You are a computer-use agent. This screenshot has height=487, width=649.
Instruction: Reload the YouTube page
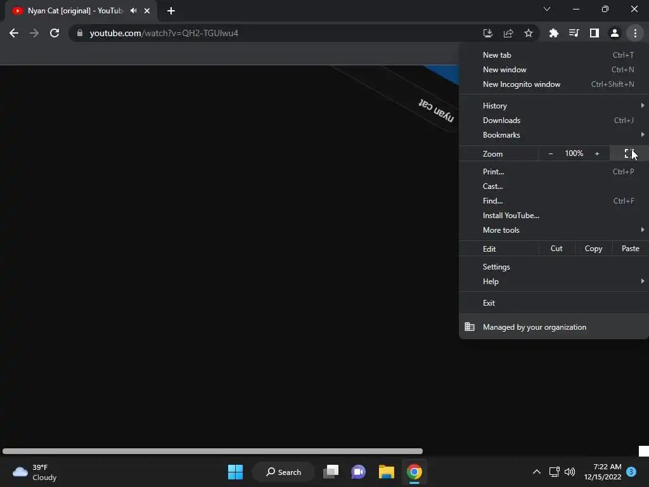(x=55, y=33)
